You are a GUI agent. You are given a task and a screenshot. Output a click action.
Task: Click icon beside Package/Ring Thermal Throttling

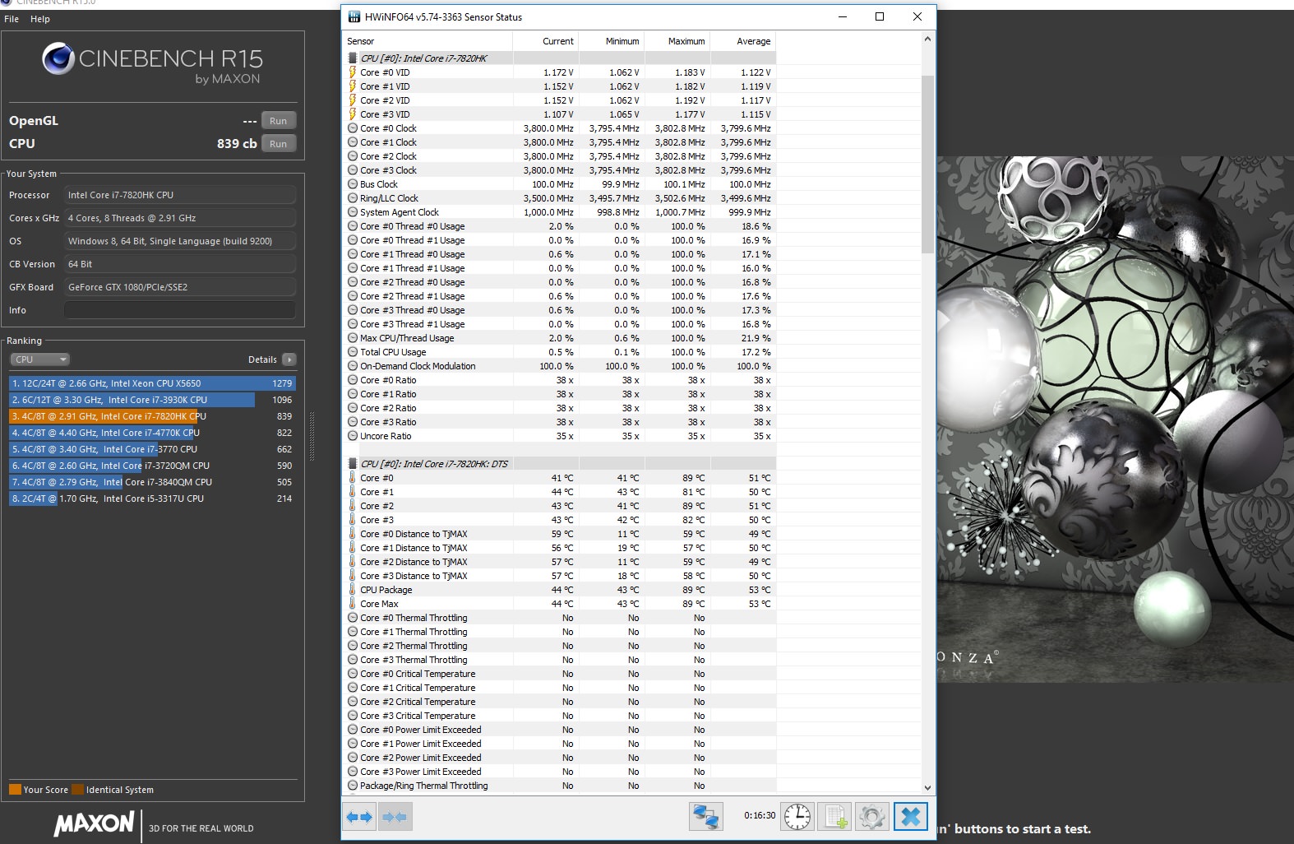[x=353, y=786]
